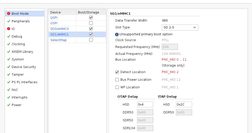Image resolution: width=252 pixels, height=133 pixels.
Task: Switch to the PS PL Interfaces page
Action: [24, 82]
